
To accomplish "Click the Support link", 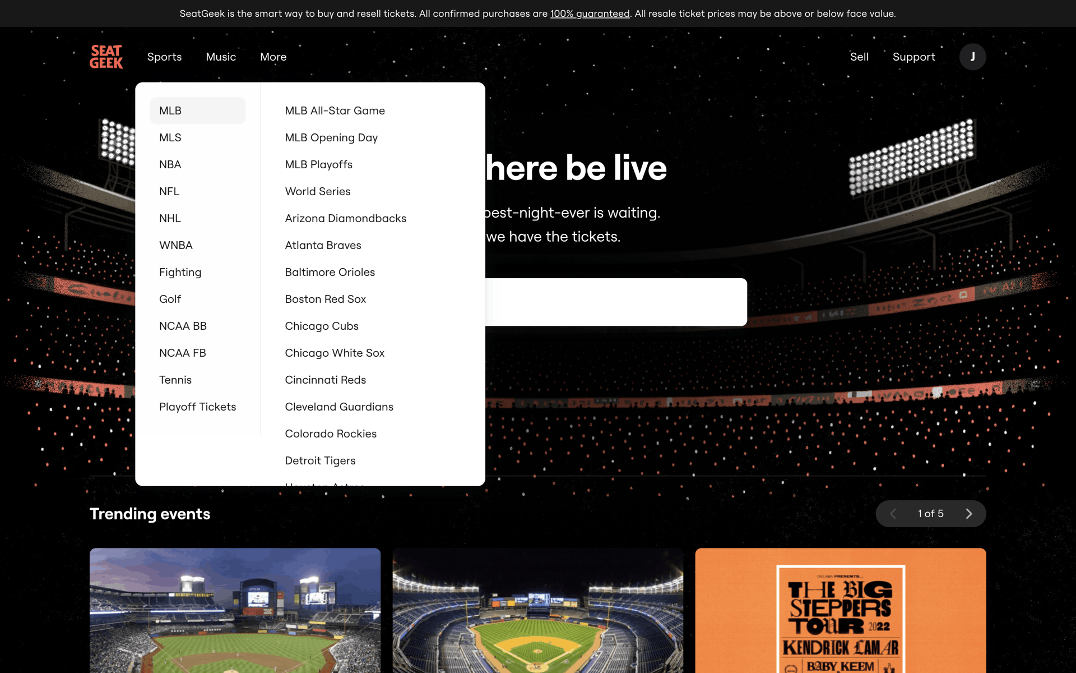I will tap(913, 57).
